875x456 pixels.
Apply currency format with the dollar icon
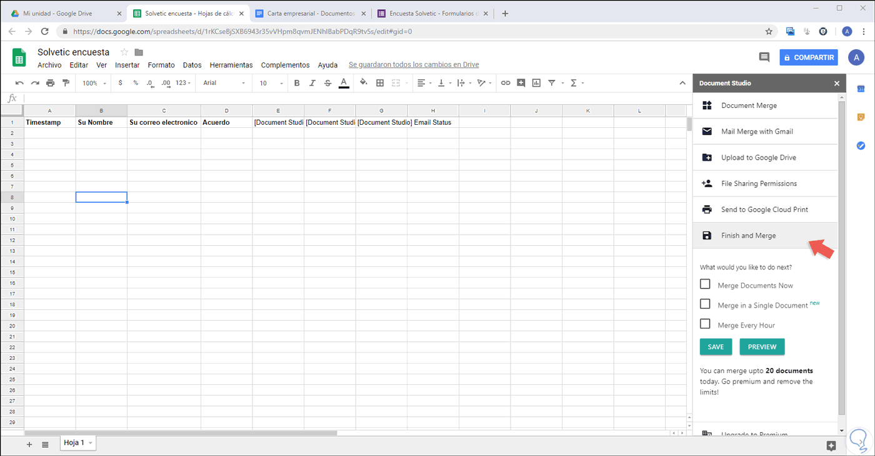click(x=121, y=83)
